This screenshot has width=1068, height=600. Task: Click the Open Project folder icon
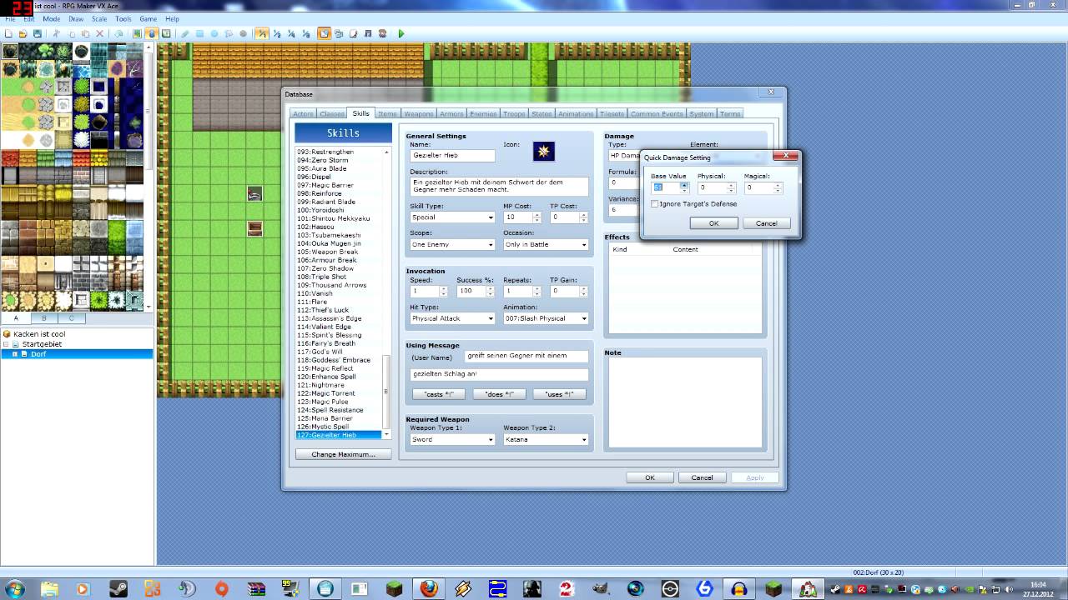pyautogui.click(x=23, y=33)
